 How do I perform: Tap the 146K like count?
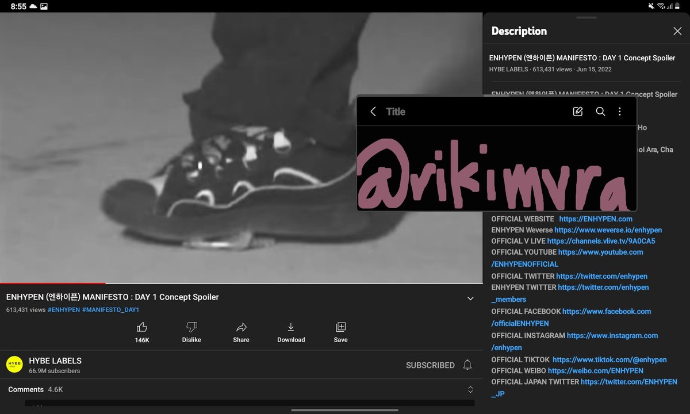142,340
